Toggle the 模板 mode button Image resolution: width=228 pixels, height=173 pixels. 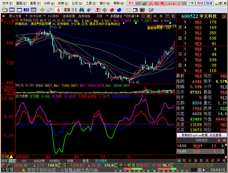coord(12,161)
